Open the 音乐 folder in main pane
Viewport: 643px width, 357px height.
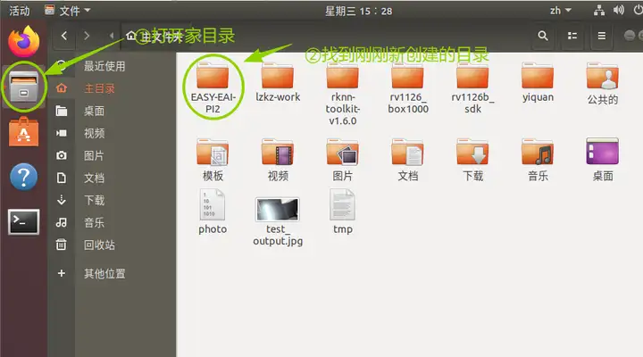(x=538, y=161)
